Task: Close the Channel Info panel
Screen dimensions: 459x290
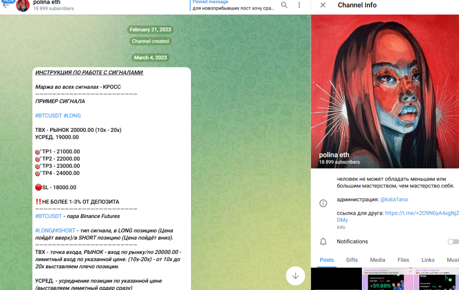Action: (323, 5)
